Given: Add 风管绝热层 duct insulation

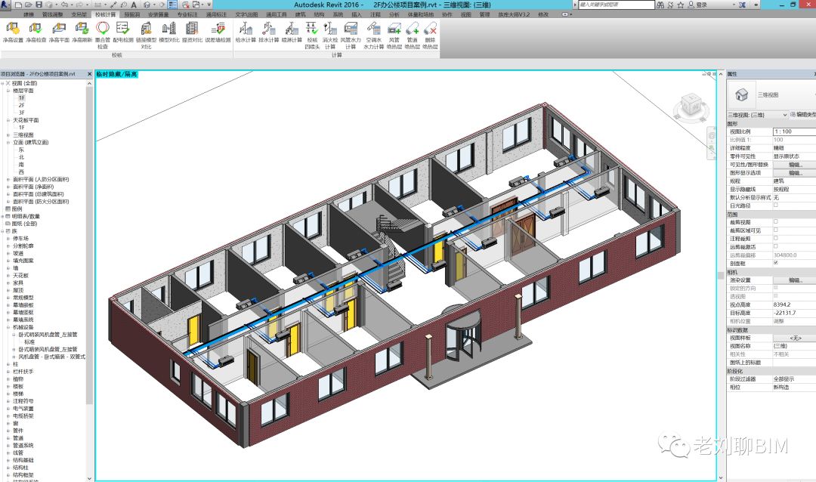Looking at the screenshot, I should click(394, 36).
